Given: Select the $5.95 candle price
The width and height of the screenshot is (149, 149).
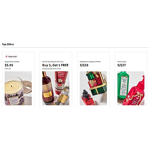Looking at the screenshot, I should 9,65.
